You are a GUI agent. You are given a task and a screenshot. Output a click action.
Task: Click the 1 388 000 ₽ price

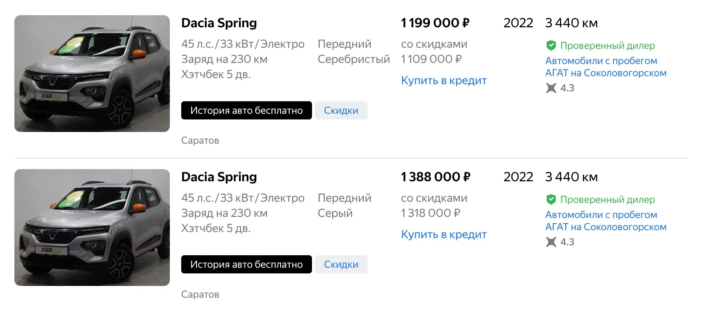436,177
